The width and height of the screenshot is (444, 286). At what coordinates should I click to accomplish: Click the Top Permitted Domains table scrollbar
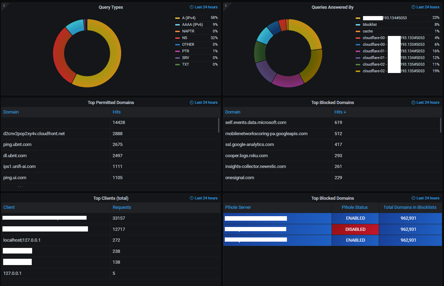219,125
